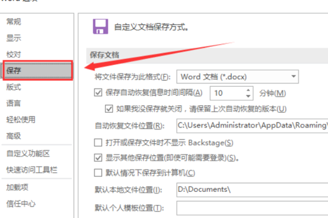This screenshot has height=218, width=328.
Task: Select 快速访问工具栏 category
Action: 32,170
